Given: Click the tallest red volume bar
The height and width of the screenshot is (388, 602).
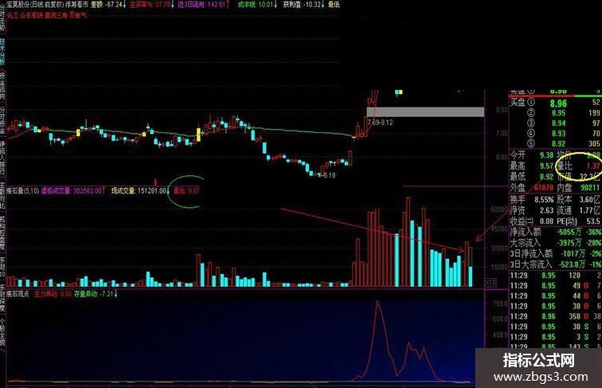Looking at the screenshot, I should point(408,242).
